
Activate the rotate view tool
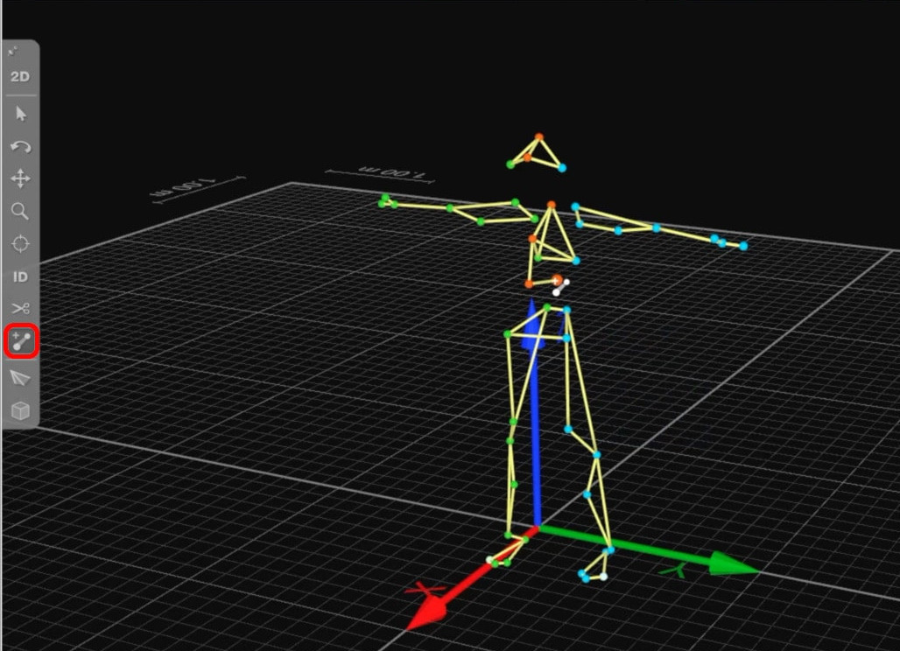pyautogui.click(x=20, y=146)
